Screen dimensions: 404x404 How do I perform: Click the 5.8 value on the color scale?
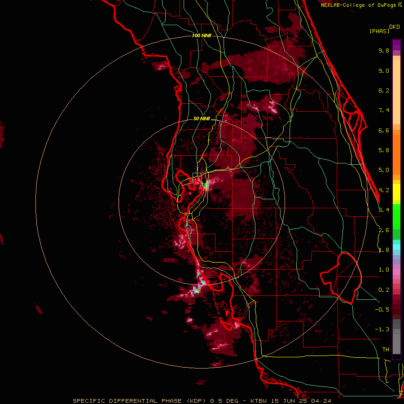click(x=384, y=150)
